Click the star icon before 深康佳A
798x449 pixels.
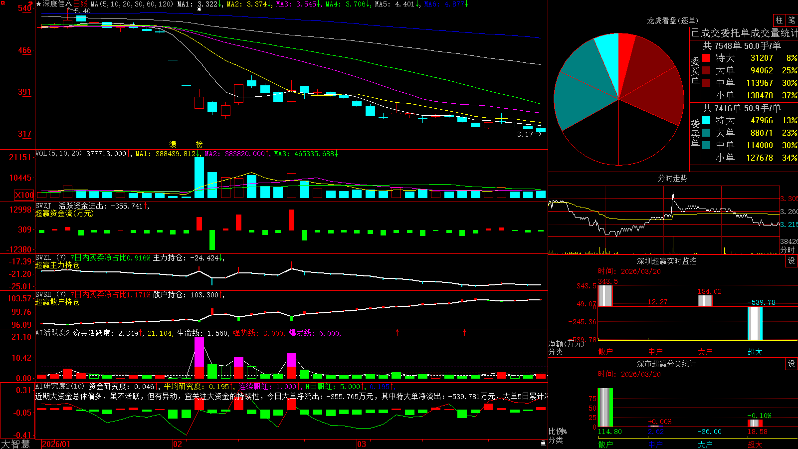[x=38, y=4]
